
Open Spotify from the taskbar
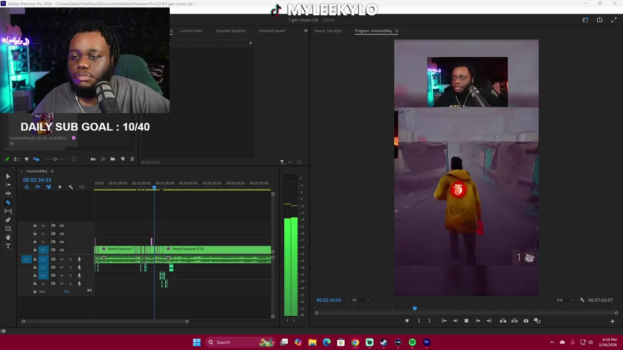tap(412, 342)
